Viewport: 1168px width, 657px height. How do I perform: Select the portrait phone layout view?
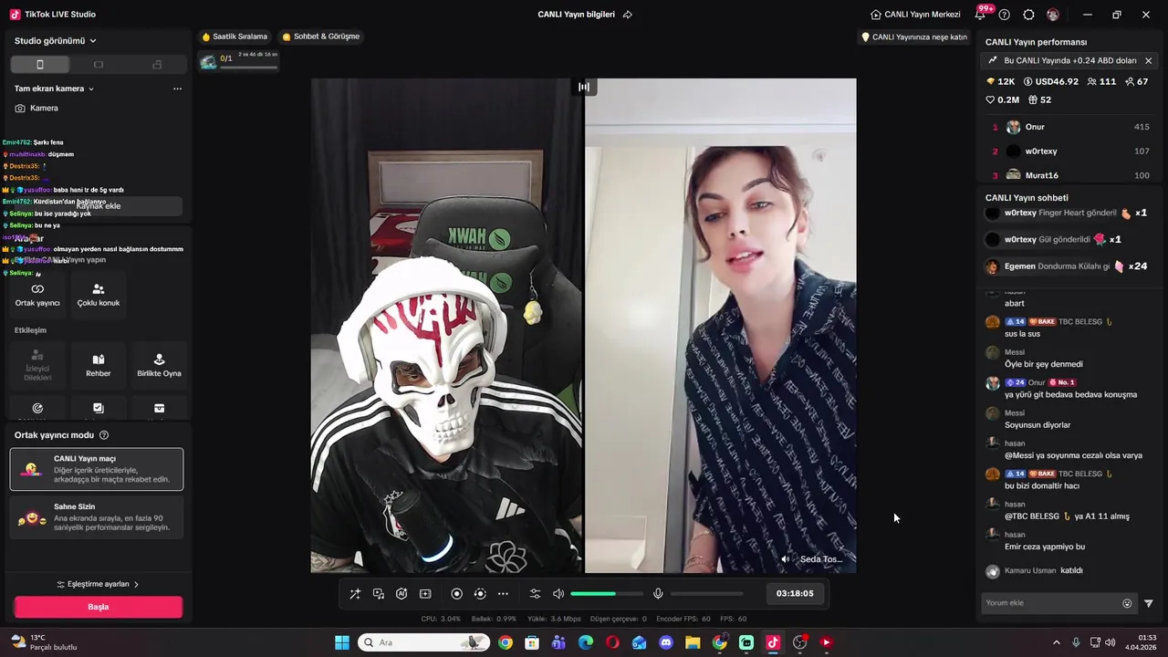tap(40, 65)
